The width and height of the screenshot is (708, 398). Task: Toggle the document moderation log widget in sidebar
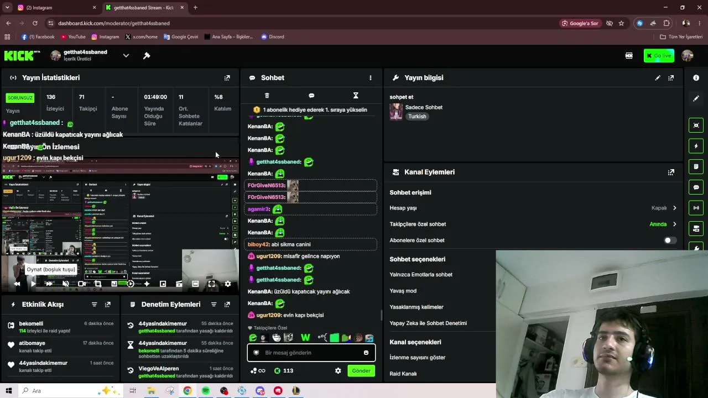[x=696, y=166]
